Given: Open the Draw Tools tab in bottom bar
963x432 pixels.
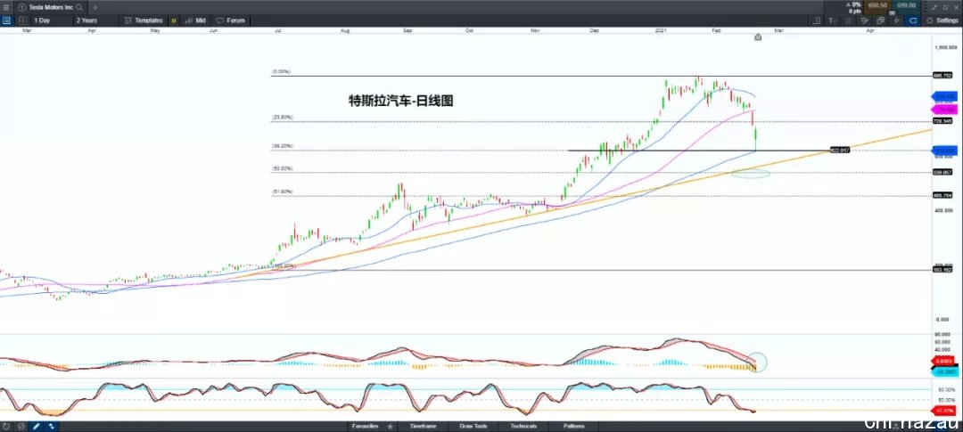Looking at the screenshot, I should (x=472, y=426).
